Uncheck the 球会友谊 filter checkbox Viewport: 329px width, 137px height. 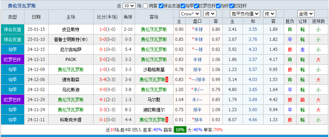coord(161,6)
